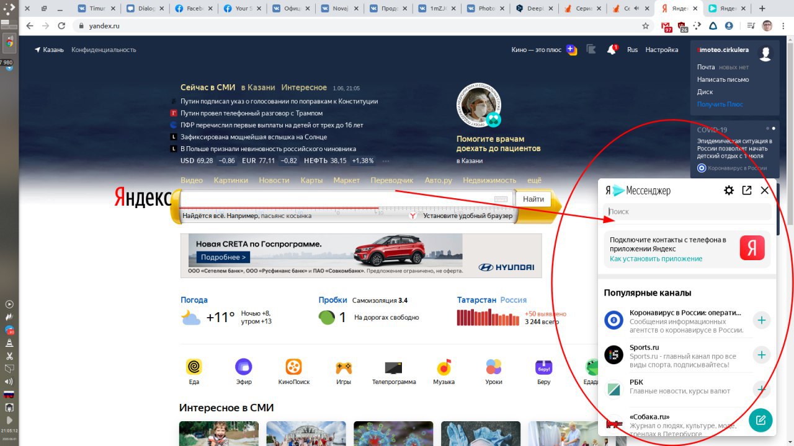
Task: Open the Уроки service icon
Action: [494, 367]
